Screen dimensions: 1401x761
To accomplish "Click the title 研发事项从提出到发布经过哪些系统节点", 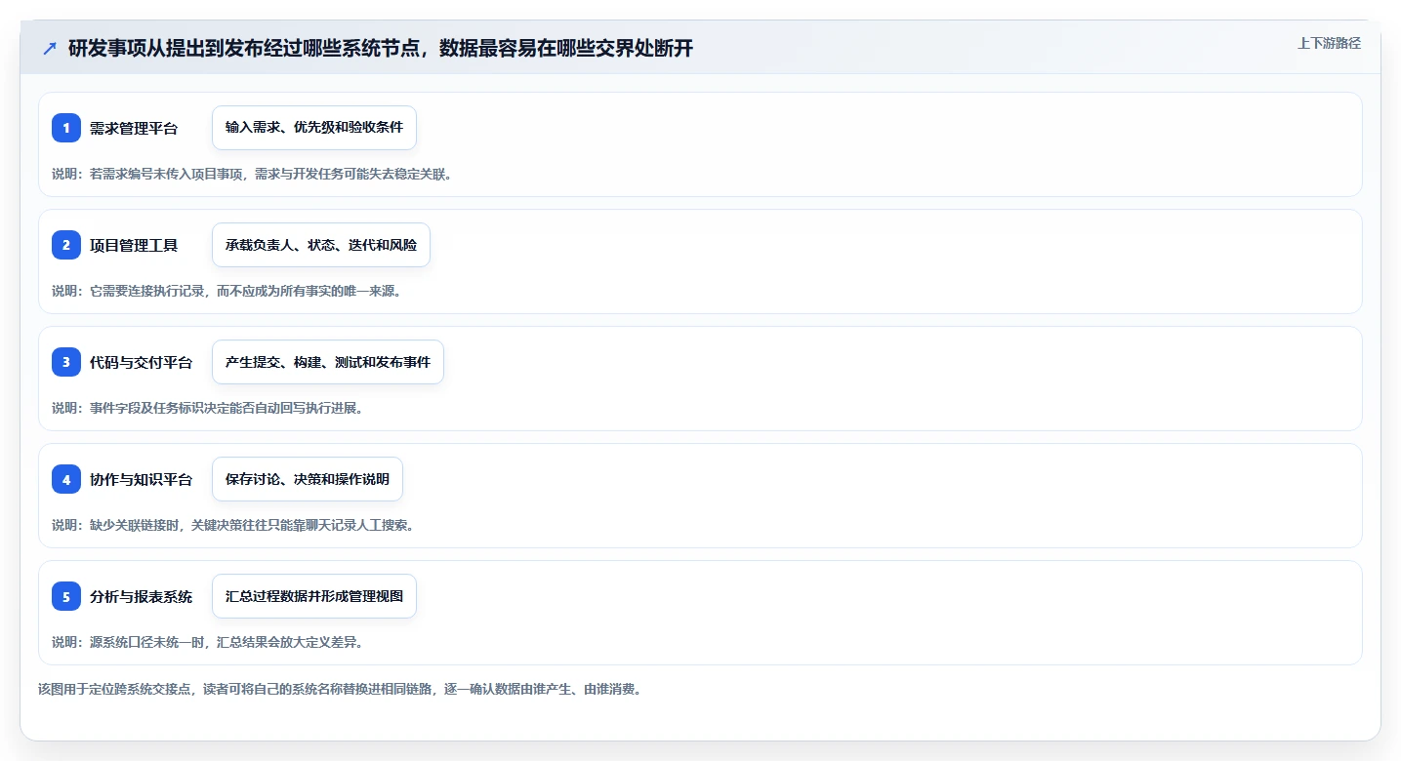I will [381, 49].
